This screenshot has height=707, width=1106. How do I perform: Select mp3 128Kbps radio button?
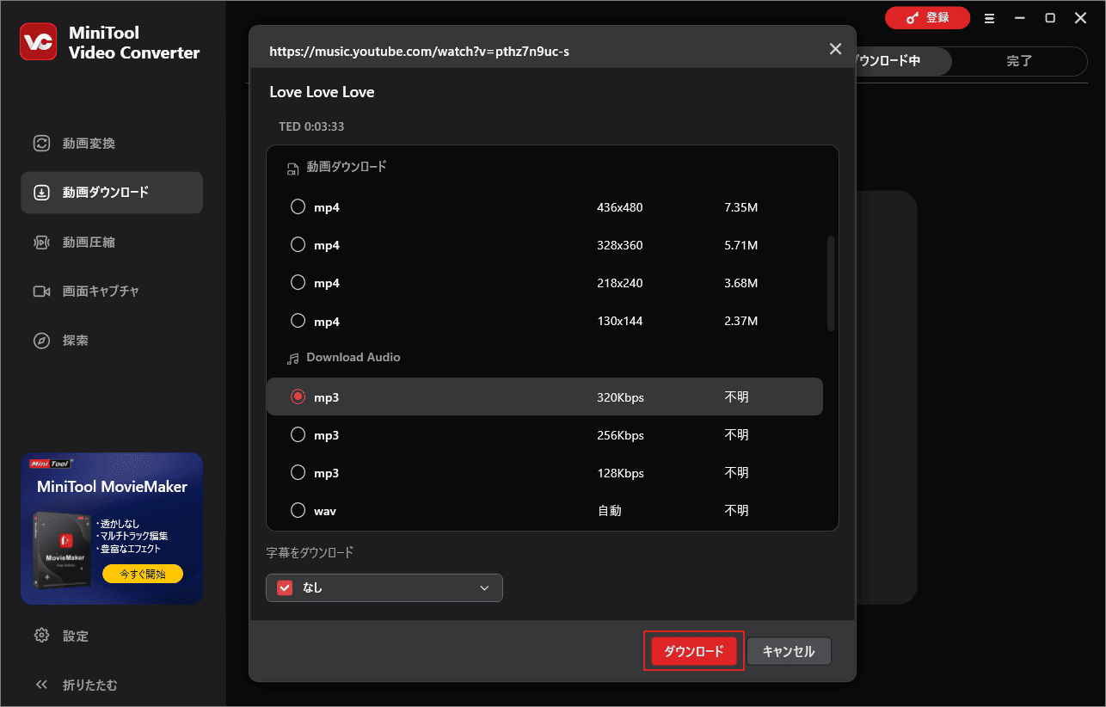[x=298, y=472]
